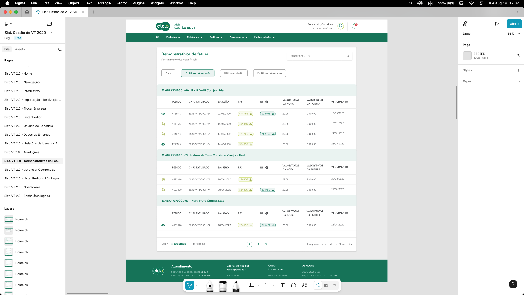
Task: Select the Rectangle shape tool
Action: [x=267, y=285]
